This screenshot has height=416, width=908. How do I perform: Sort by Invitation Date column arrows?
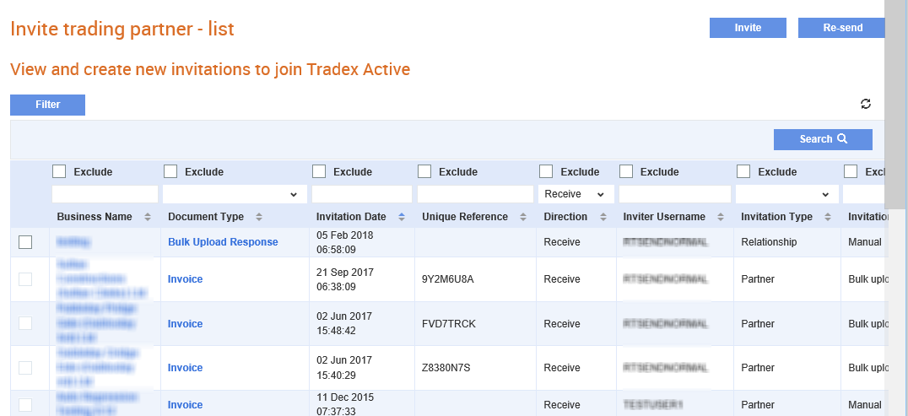402,217
